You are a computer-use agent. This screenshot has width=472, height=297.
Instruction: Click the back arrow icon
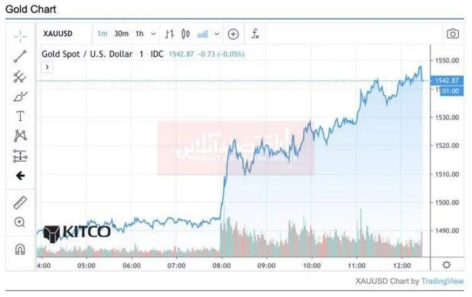point(20,176)
